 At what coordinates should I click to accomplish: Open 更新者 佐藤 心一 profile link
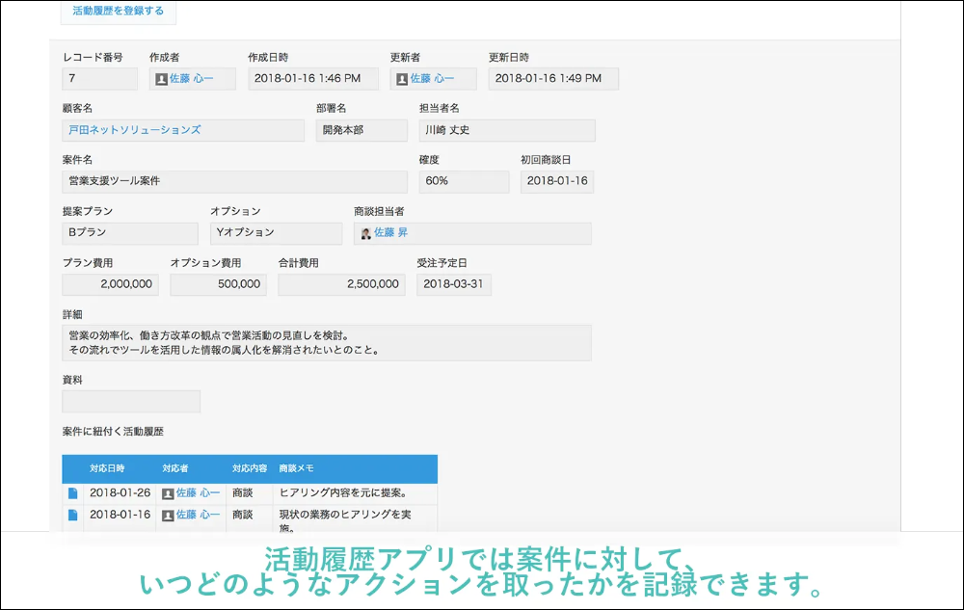432,79
